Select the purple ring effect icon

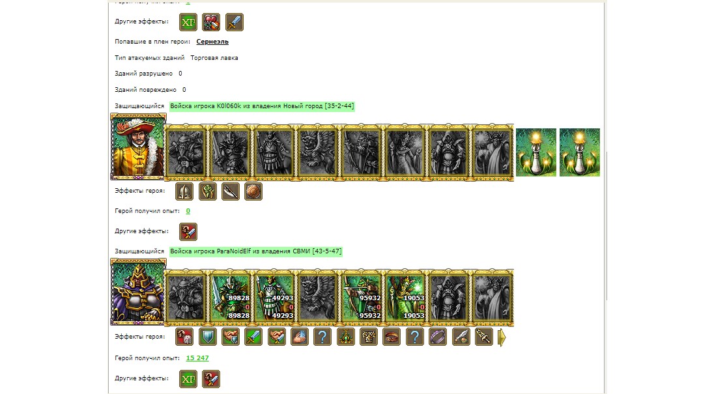[438, 337]
